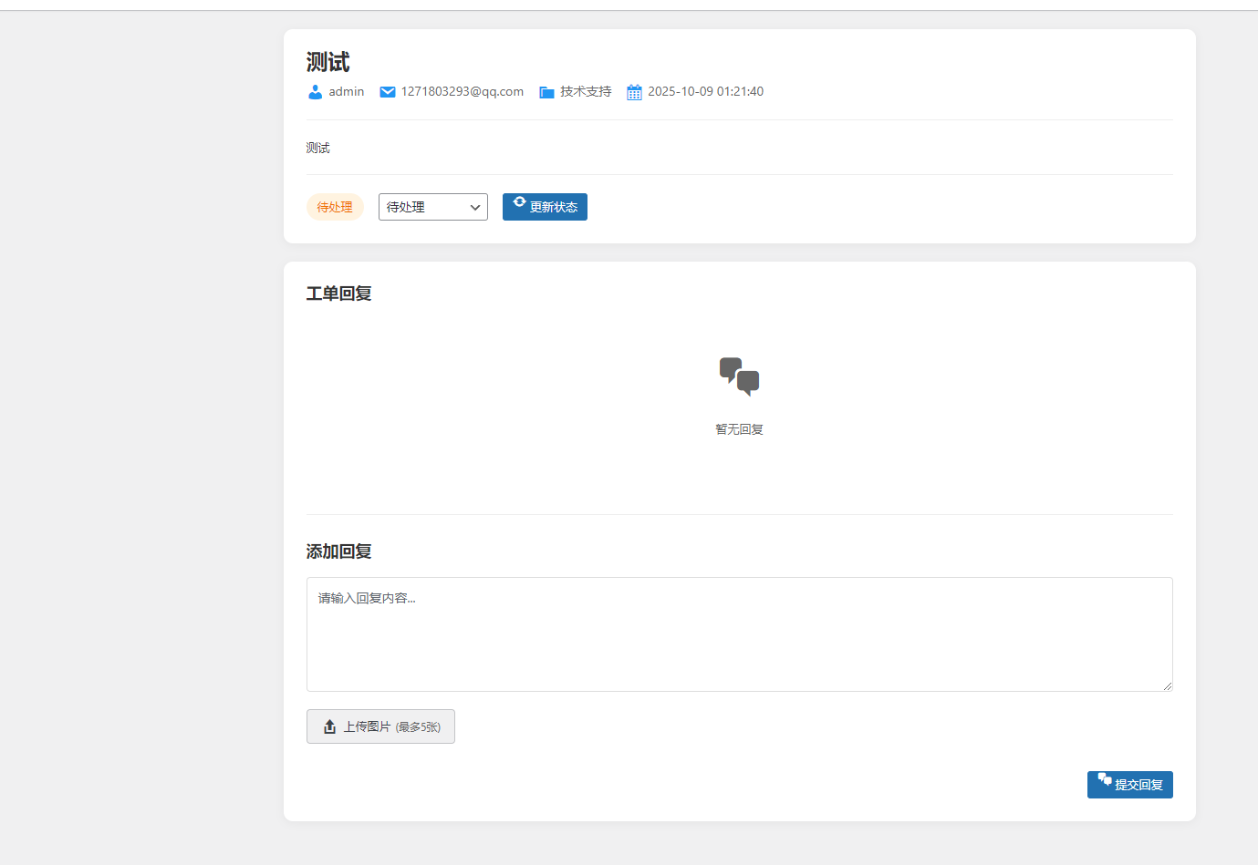Click the orange 待处理 status badge
The image size is (1258, 865).
pos(335,207)
